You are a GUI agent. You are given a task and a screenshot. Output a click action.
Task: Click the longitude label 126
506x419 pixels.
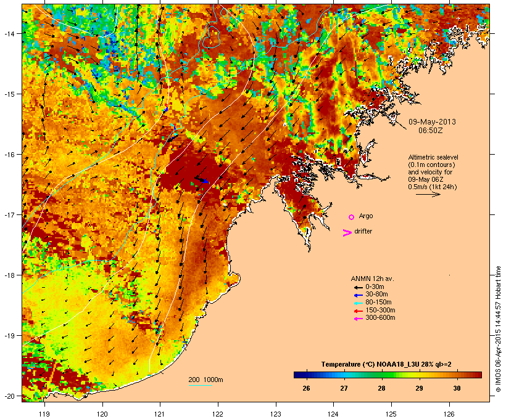[x=449, y=414]
